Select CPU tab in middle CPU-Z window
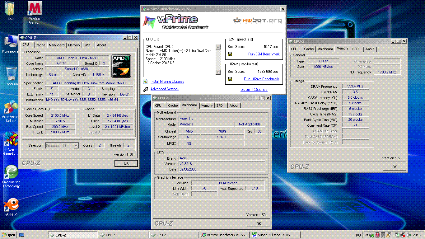The height and width of the screenshot is (239, 425). 158,105
